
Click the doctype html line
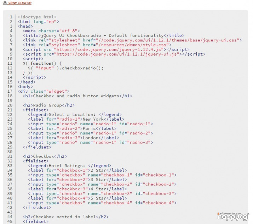(37, 17)
